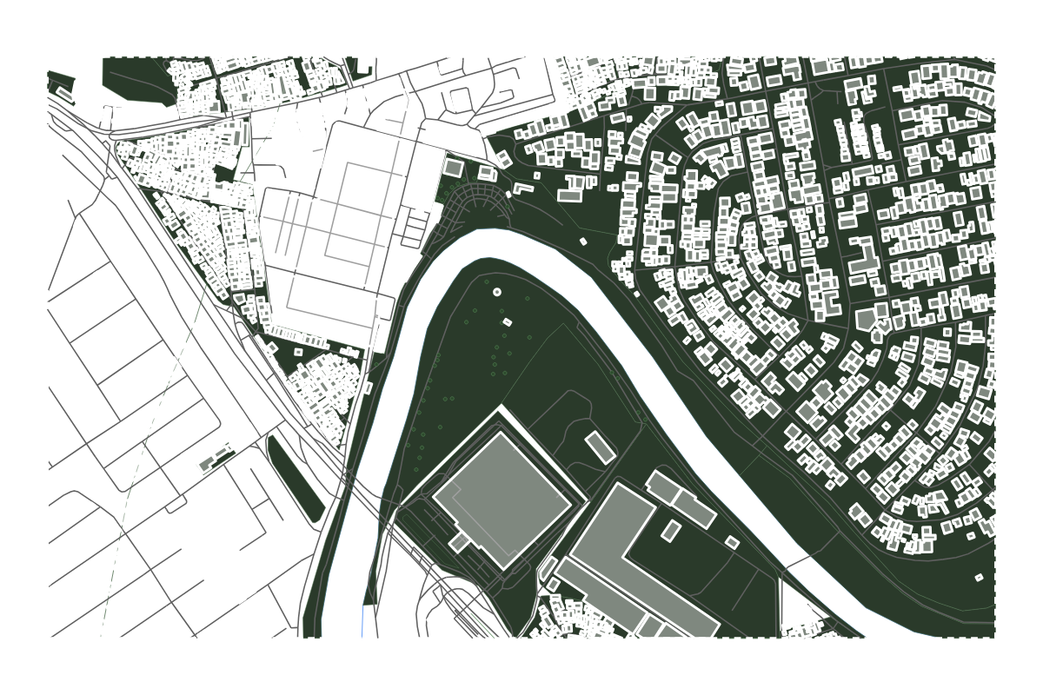Select the small tilted gray building above the L-shaped building
The width and height of the screenshot is (1043, 695).
pyautogui.click(x=601, y=447)
